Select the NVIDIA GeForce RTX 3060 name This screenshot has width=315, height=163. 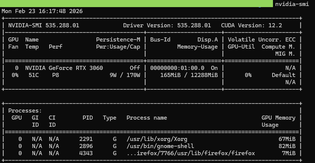(x=64, y=68)
